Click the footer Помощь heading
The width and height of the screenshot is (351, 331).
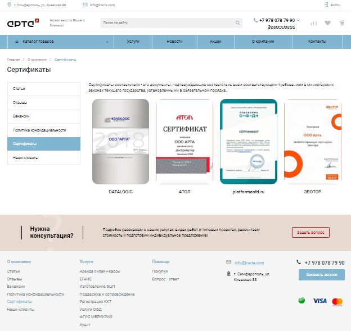(161, 262)
